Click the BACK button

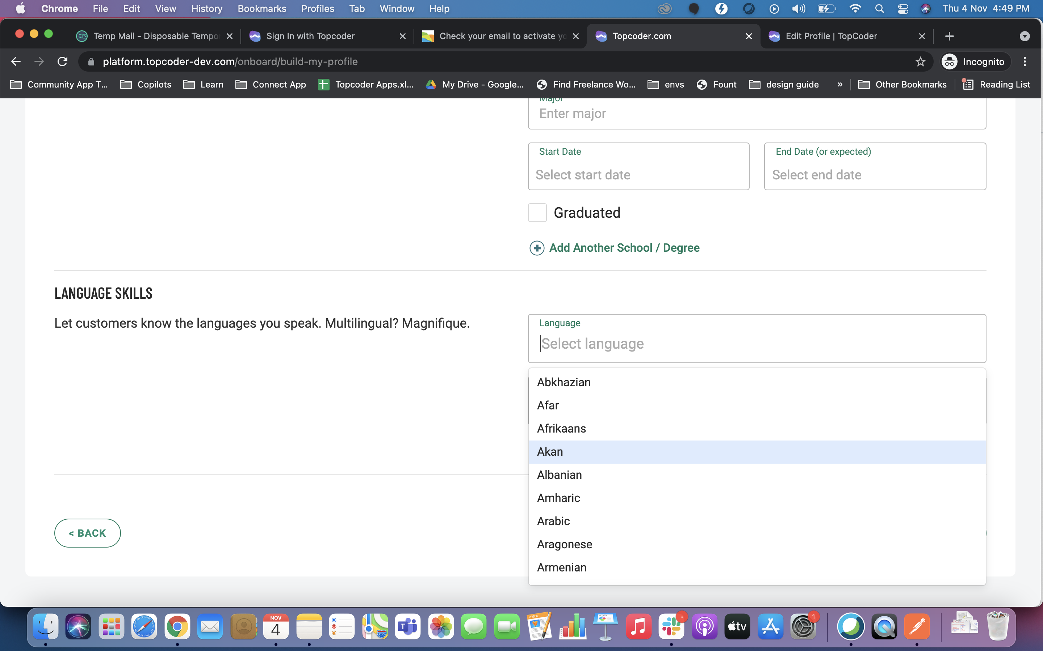click(x=88, y=533)
